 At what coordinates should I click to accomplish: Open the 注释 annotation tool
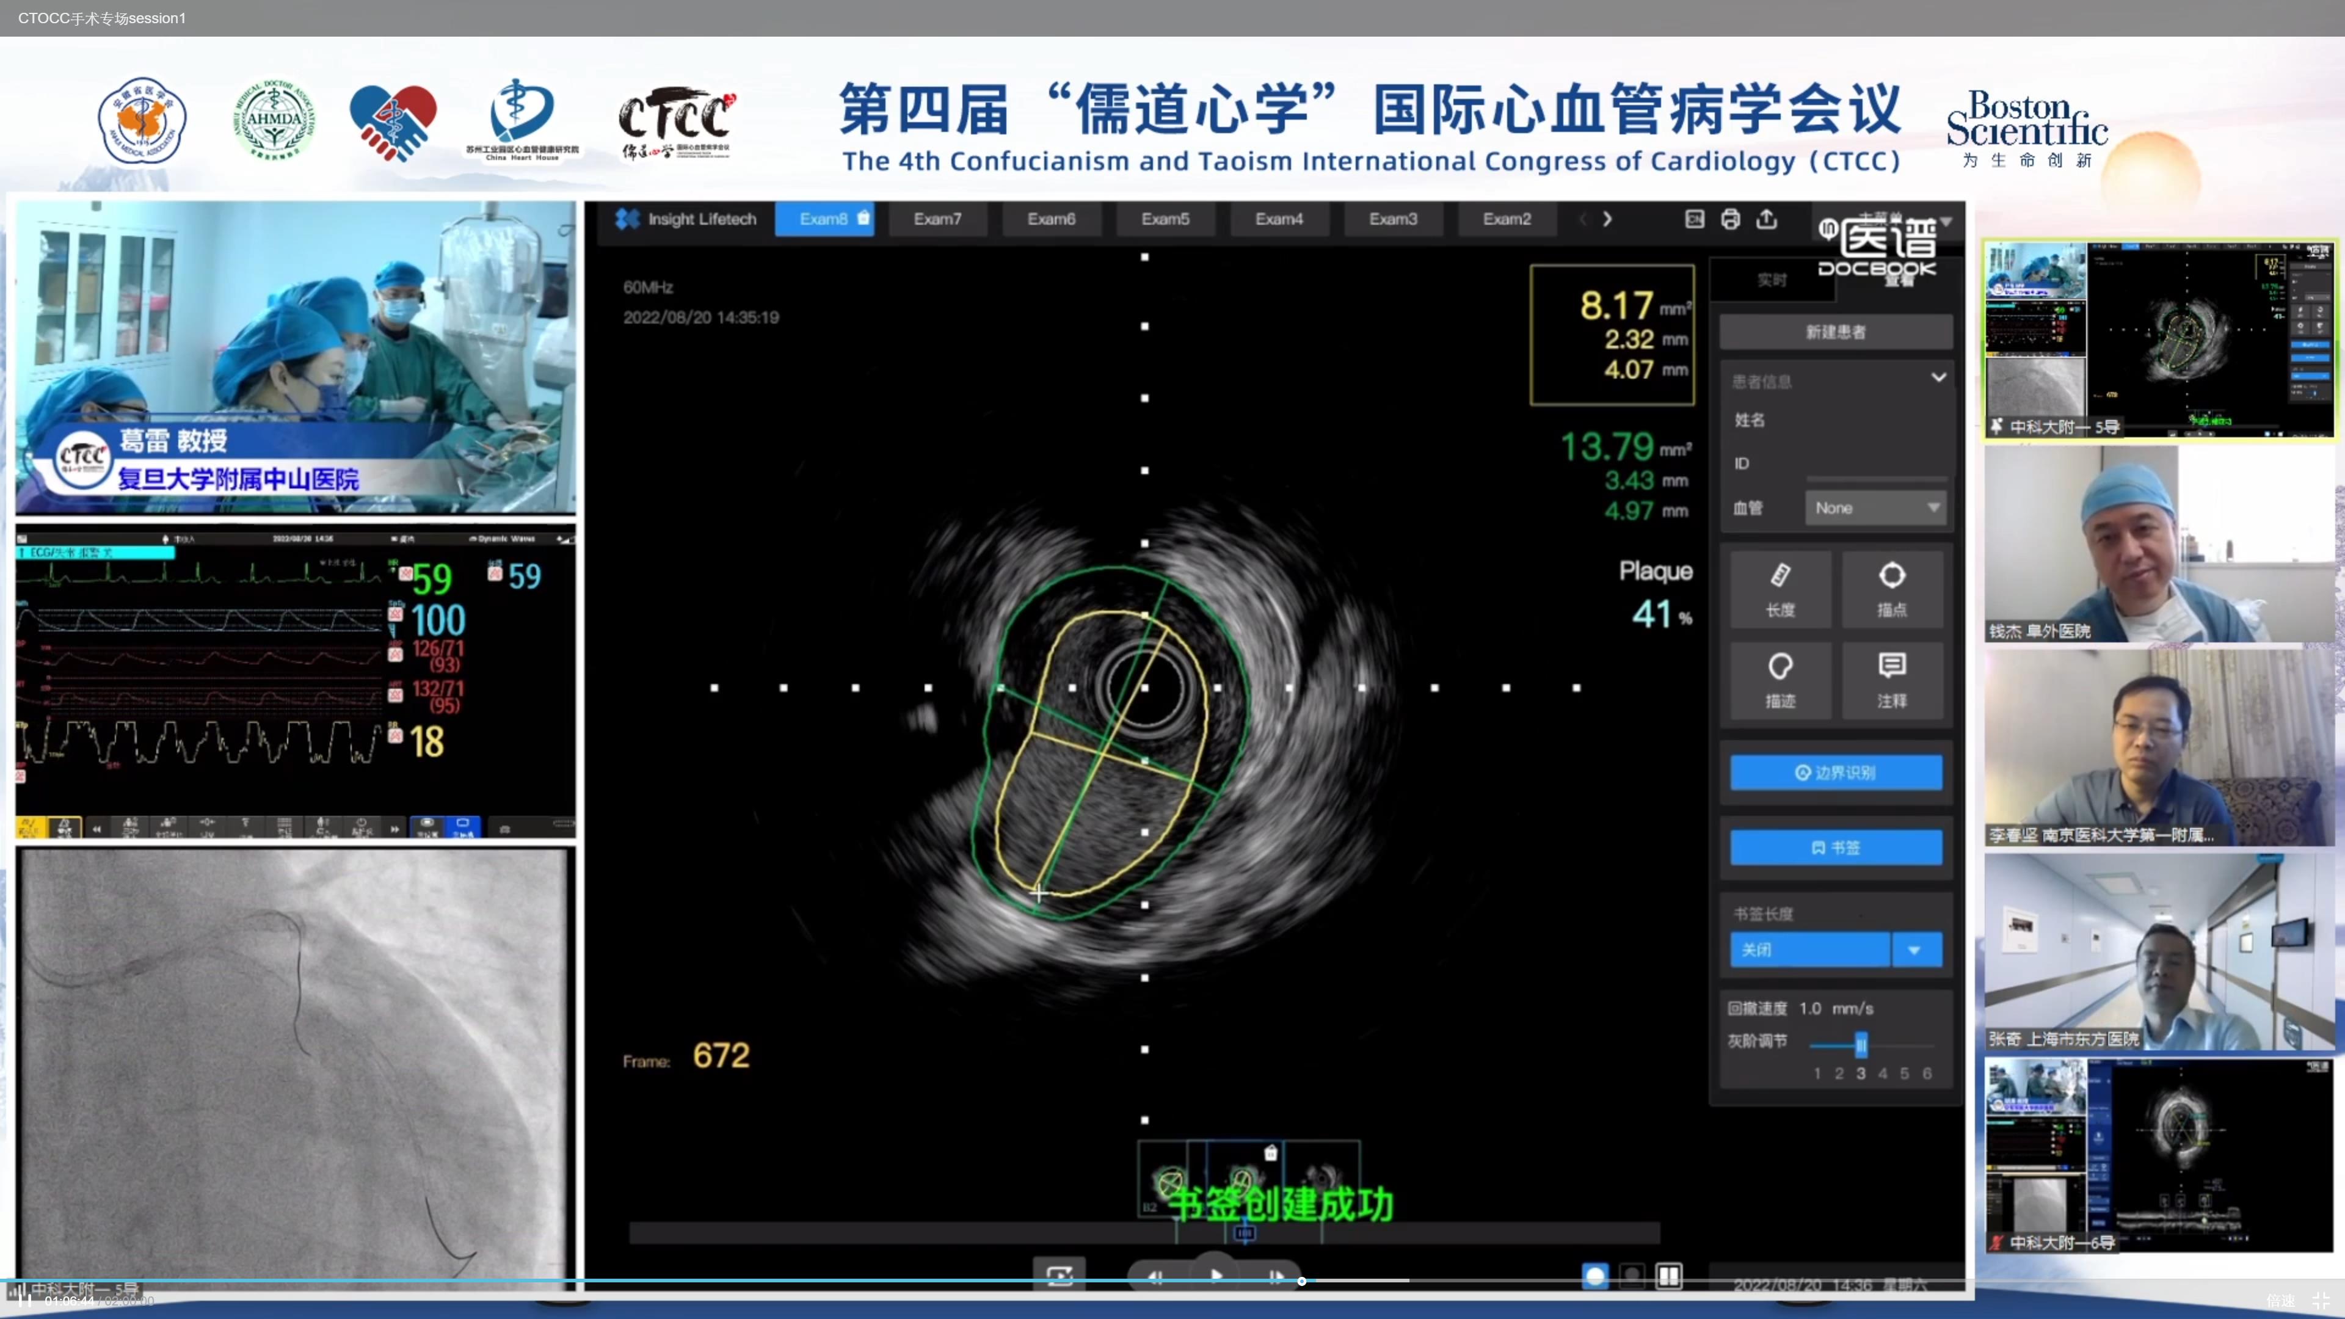coord(1892,680)
